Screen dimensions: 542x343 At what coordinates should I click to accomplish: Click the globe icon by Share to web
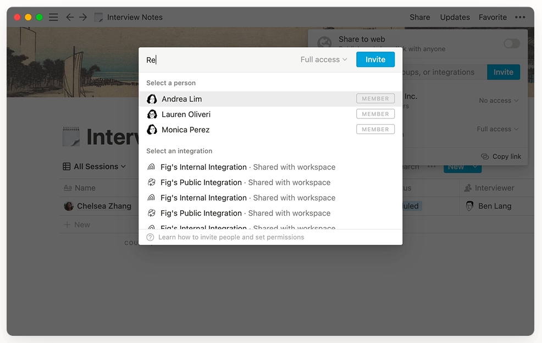tap(324, 43)
